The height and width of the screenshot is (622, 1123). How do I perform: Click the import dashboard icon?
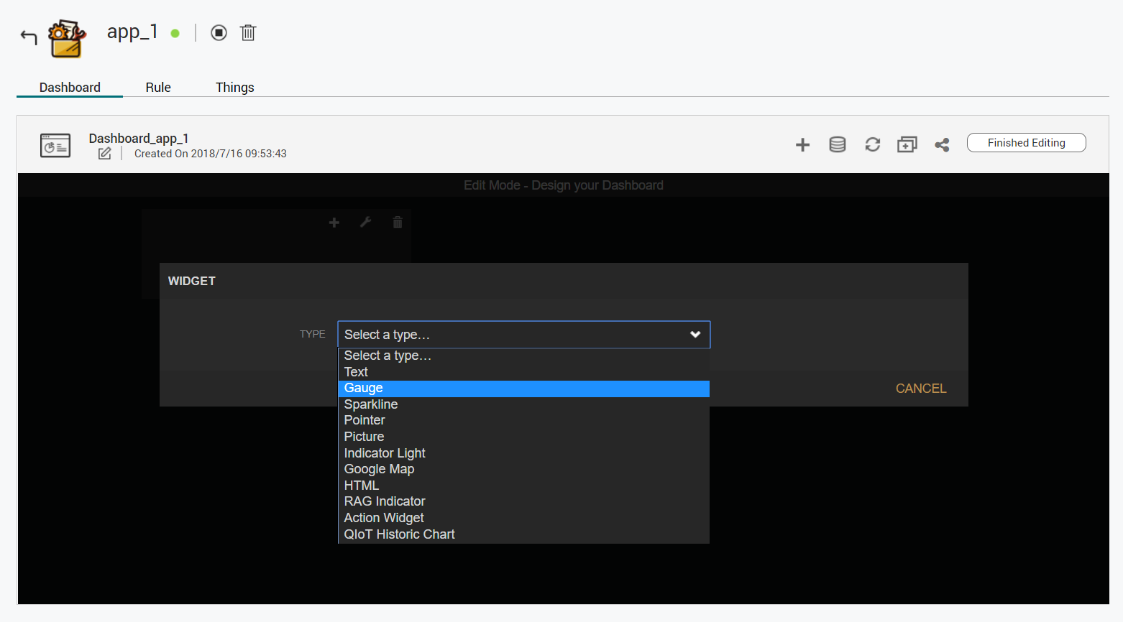(x=907, y=145)
